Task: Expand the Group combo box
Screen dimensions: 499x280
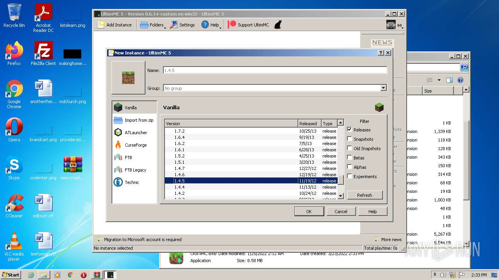Action: pyautogui.click(x=383, y=88)
